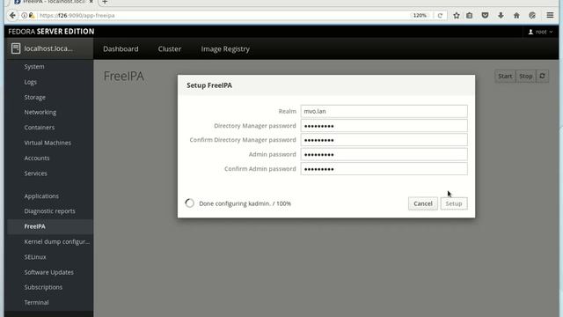The image size is (563, 317).
Task: Open the Image Registry tab
Action: tap(225, 49)
